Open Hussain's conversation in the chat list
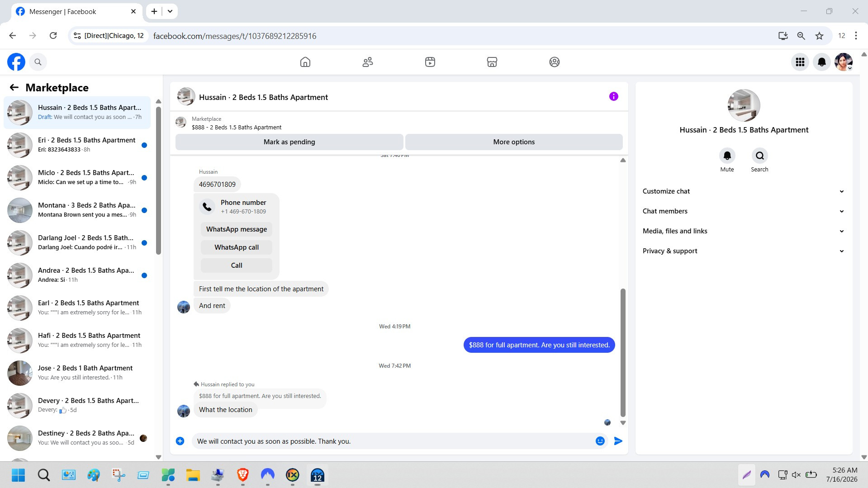The height and width of the screenshot is (488, 868). [77, 112]
